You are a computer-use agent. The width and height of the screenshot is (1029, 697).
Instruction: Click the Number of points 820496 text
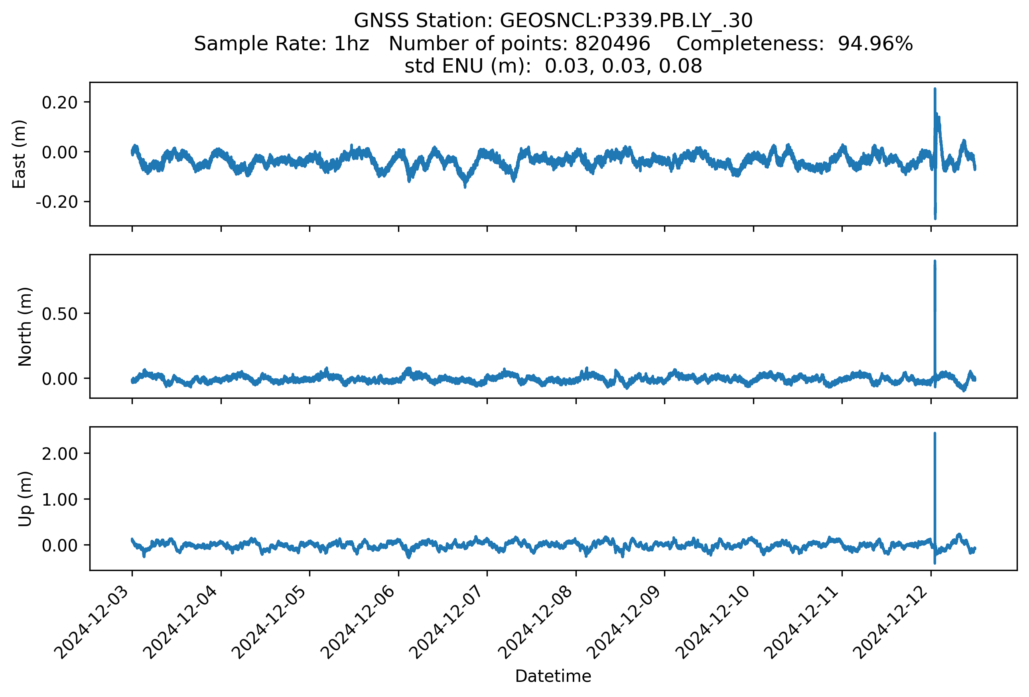(x=519, y=44)
